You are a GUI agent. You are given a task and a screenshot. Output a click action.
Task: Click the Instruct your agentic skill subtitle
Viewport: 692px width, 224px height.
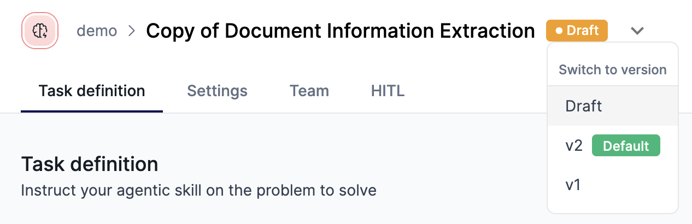pyautogui.click(x=199, y=191)
